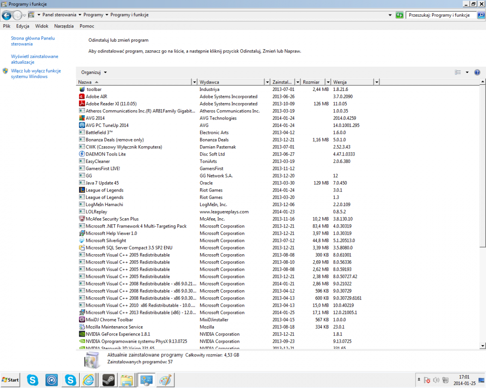The image size is (486, 388).
Task: Click the volume icon in system tray
Action: (x=436, y=380)
